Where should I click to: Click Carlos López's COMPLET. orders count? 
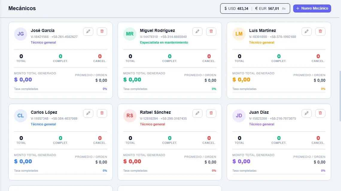click(60, 138)
